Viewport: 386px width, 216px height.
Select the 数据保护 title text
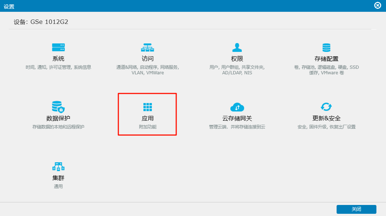(x=58, y=118)
